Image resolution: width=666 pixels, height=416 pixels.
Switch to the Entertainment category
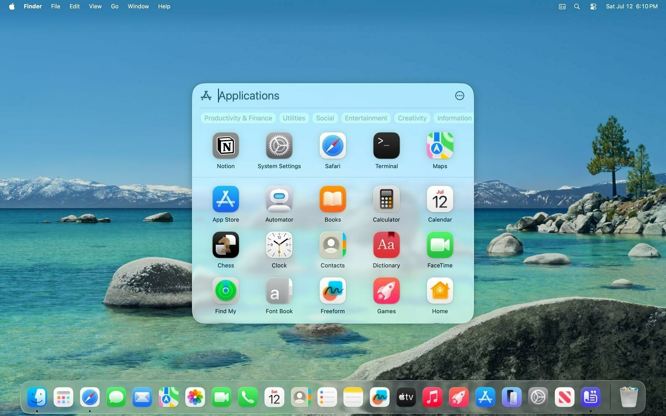[366, 118]
